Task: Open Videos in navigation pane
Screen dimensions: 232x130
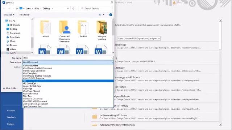Action: pos(13,49)
